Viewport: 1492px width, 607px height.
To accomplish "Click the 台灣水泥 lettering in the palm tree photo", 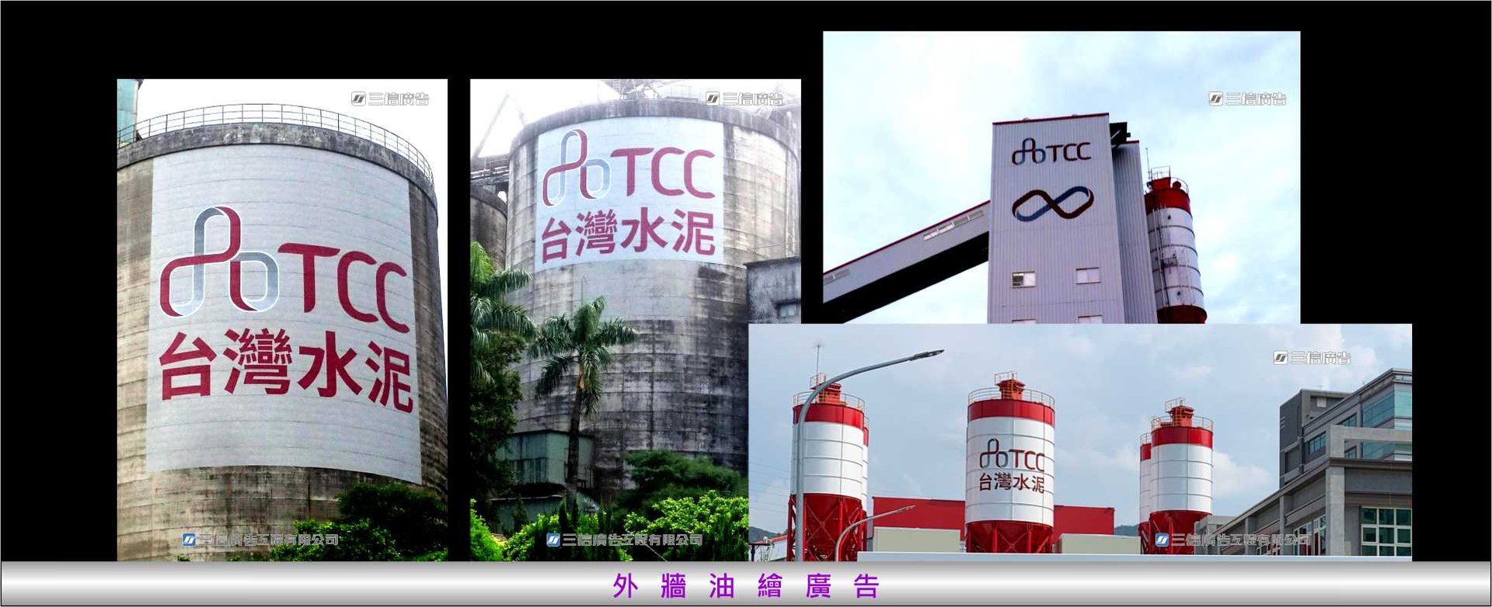I will pyautogui.click(x=627, y=234).
